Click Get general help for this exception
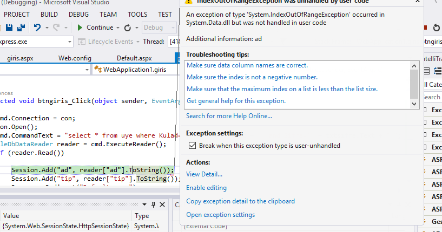442x232 pixels. [x=236, y=101]
